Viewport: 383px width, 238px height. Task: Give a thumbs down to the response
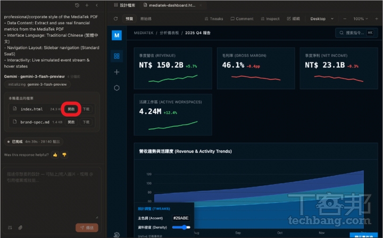pyautogui.click(x=64, y=154)
